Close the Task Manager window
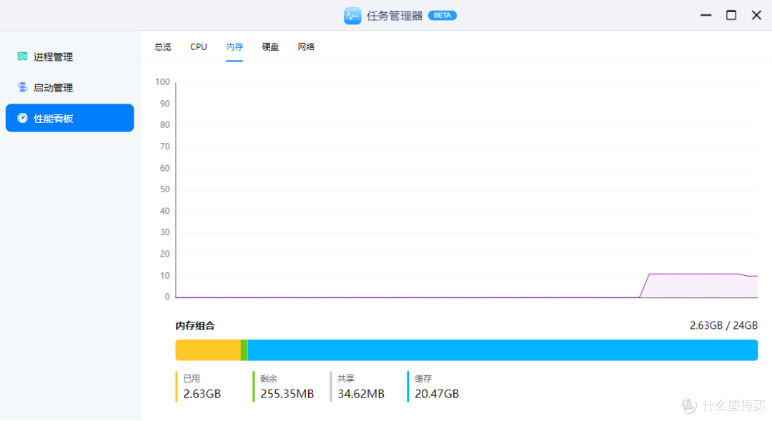 tap(757, 15)
